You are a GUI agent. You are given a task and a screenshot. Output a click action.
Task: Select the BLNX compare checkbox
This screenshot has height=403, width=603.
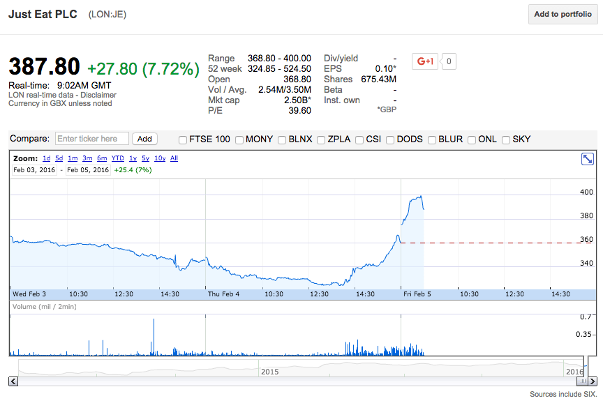click(x=282, y=139)
